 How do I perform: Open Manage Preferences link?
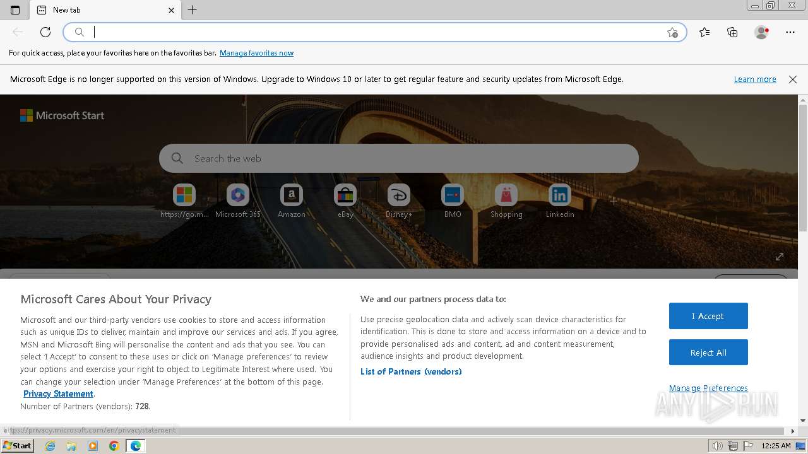pos(708,388)
